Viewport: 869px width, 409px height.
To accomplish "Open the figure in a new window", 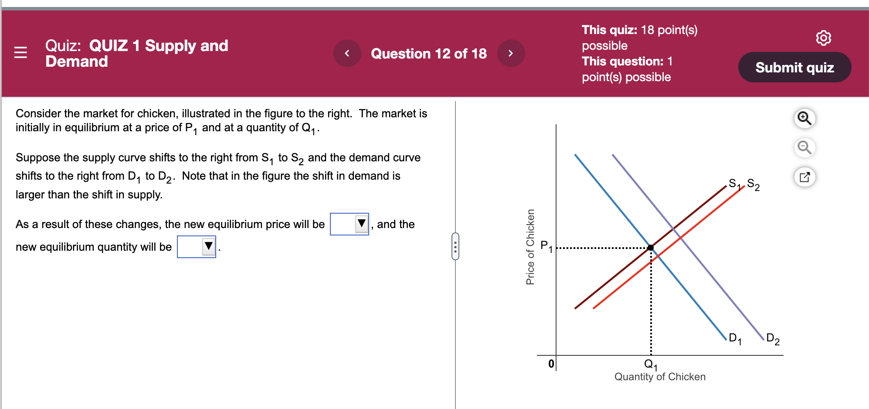I will [805, 177].
